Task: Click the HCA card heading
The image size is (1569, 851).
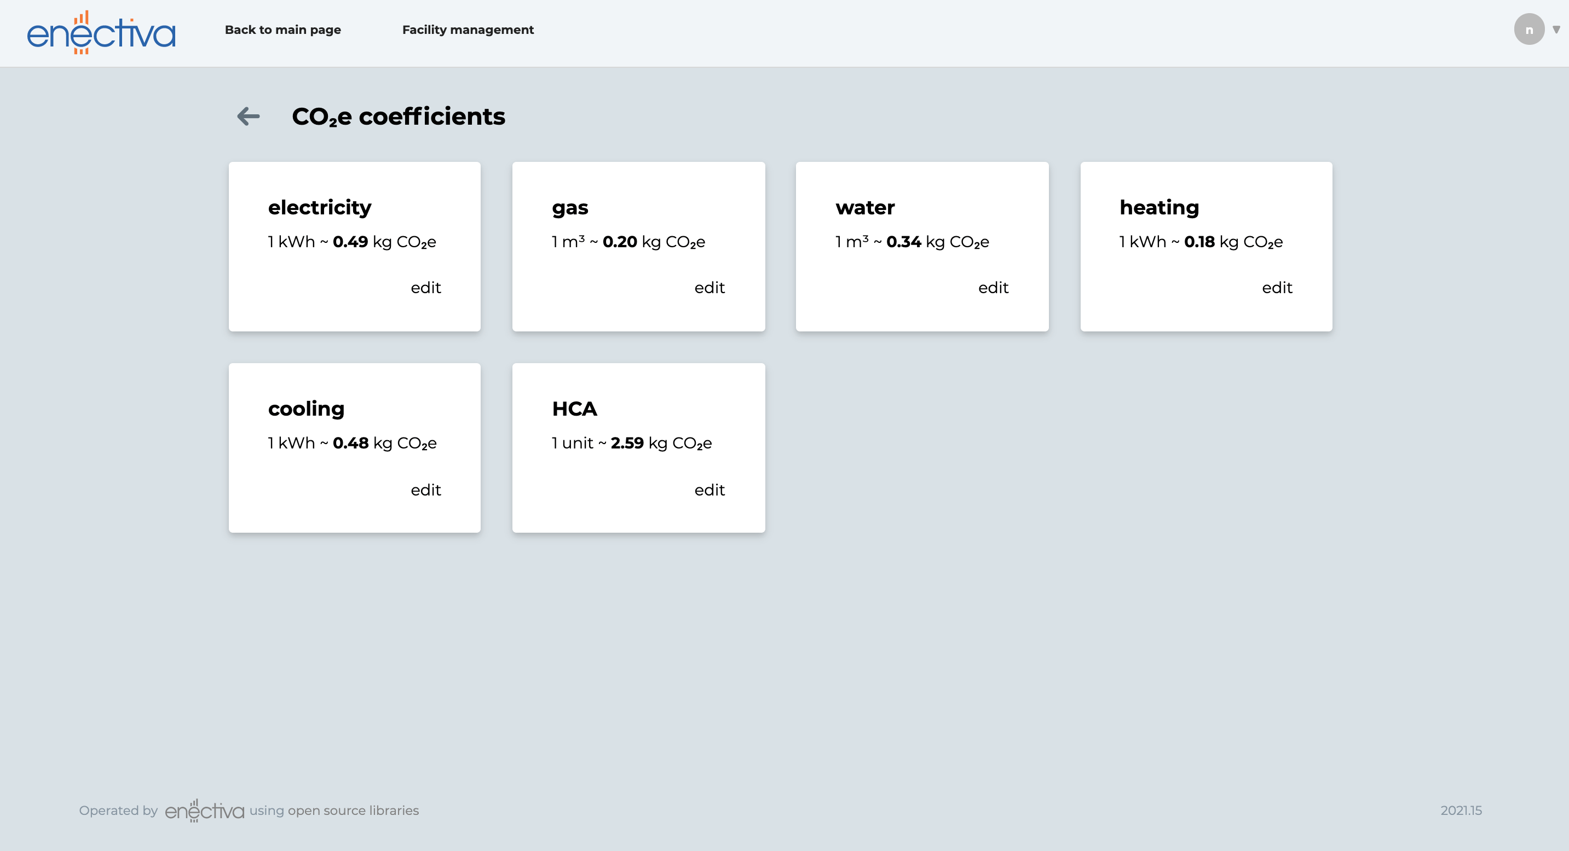Action: pyautogui.click(x=574, y=409)
